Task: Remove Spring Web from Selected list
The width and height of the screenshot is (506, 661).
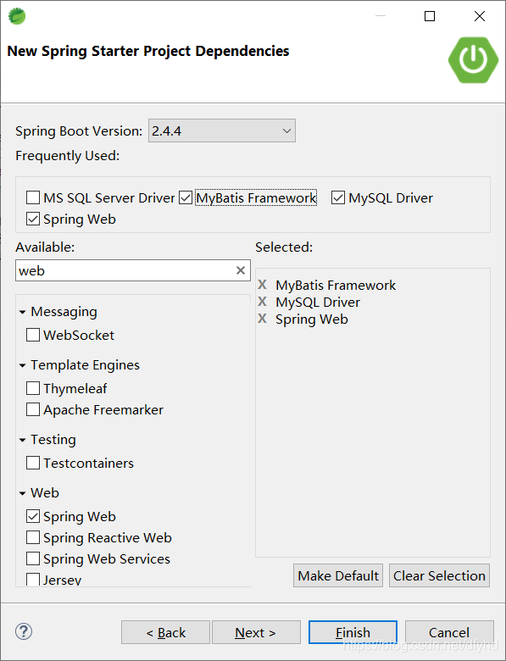Action: click(262, 319)
